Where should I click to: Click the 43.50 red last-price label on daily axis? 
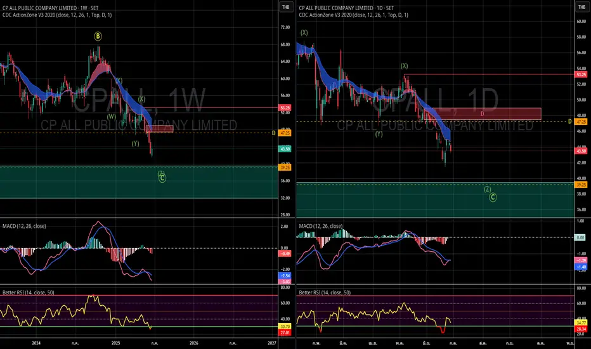[x=581, y=151]
